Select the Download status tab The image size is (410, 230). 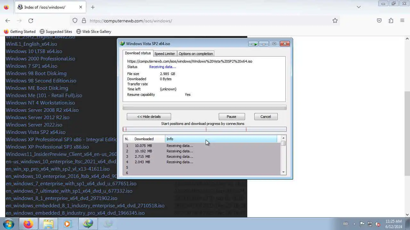tap(138, 53)
